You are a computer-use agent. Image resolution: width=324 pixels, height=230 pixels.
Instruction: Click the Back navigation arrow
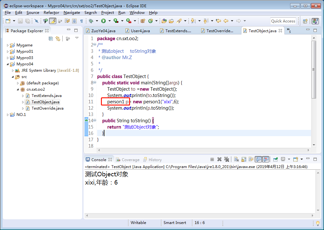226,21
